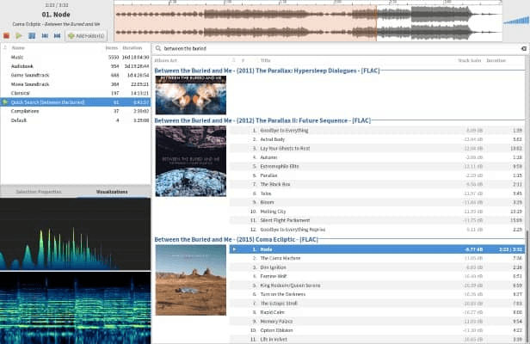Select track Autumn
530x344 pixels.
(x=377, y=157)
